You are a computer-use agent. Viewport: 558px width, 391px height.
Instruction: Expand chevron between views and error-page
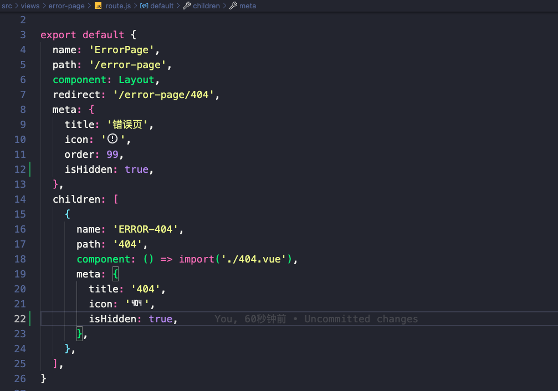44,6
